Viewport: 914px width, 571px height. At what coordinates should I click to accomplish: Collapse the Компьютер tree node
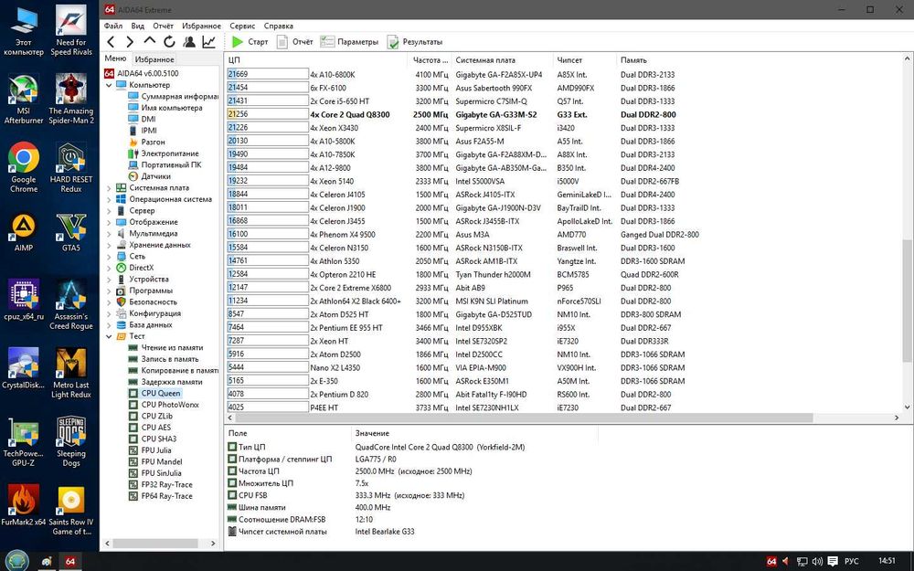click(109, 85)
